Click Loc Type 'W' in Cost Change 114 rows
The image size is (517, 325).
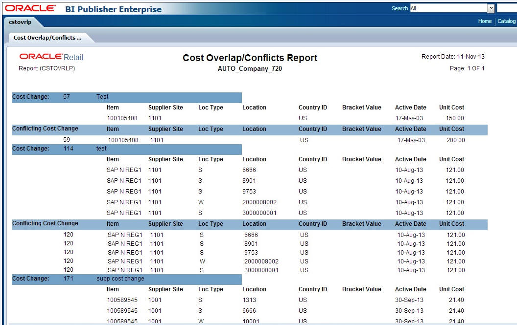[201, 202]
